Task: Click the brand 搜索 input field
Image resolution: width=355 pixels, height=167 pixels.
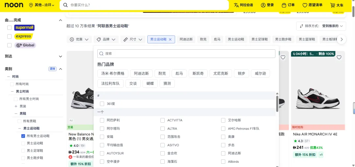Action: point(186,54)
